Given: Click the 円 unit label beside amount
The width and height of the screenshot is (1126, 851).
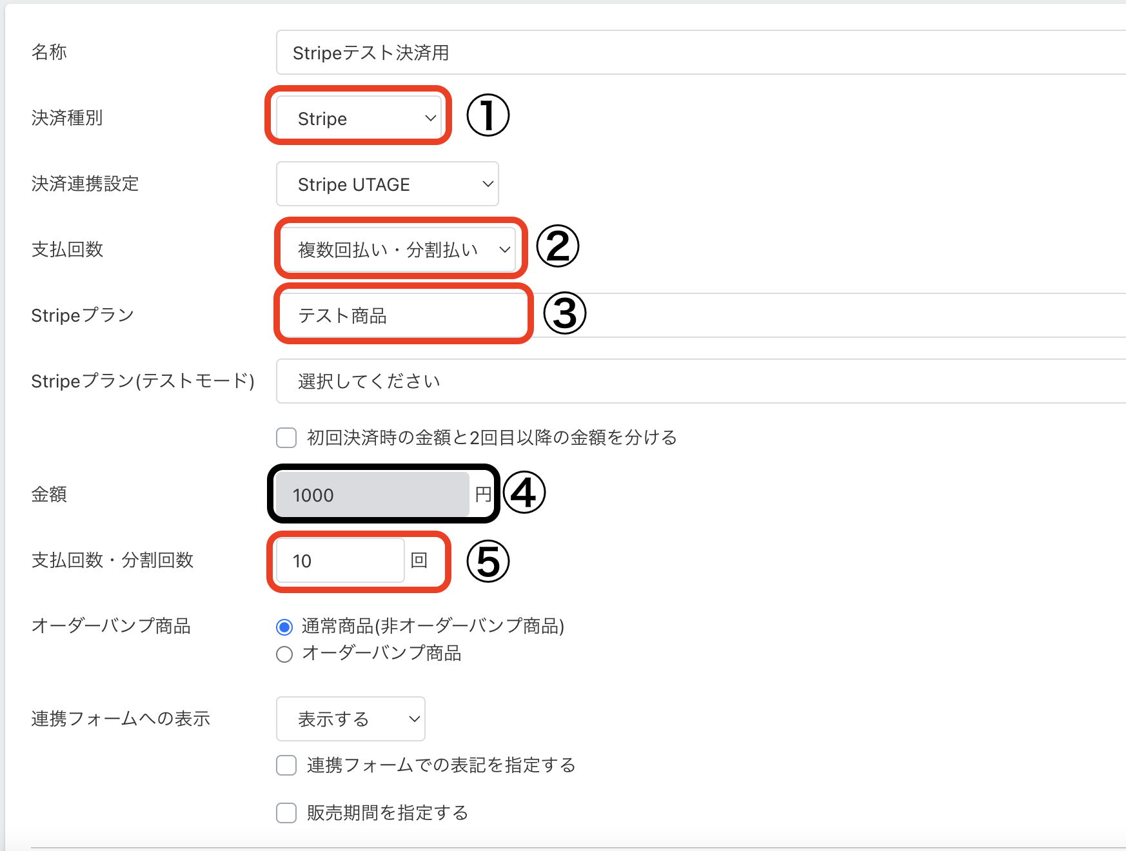Looking at the screenshot, I should tap(483, 494).
